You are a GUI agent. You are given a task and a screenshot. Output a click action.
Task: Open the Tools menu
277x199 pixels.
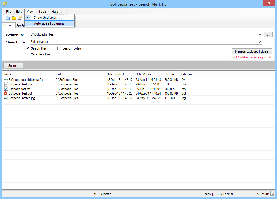(43, 12)
